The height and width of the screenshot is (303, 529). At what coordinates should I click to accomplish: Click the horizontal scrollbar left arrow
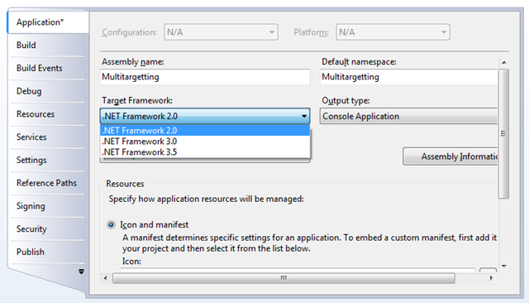pos(106,278)
